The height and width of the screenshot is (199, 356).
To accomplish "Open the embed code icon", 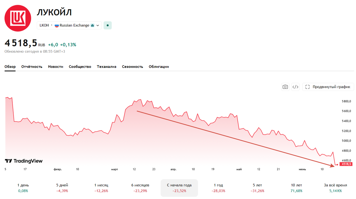I will coord(295,87).
